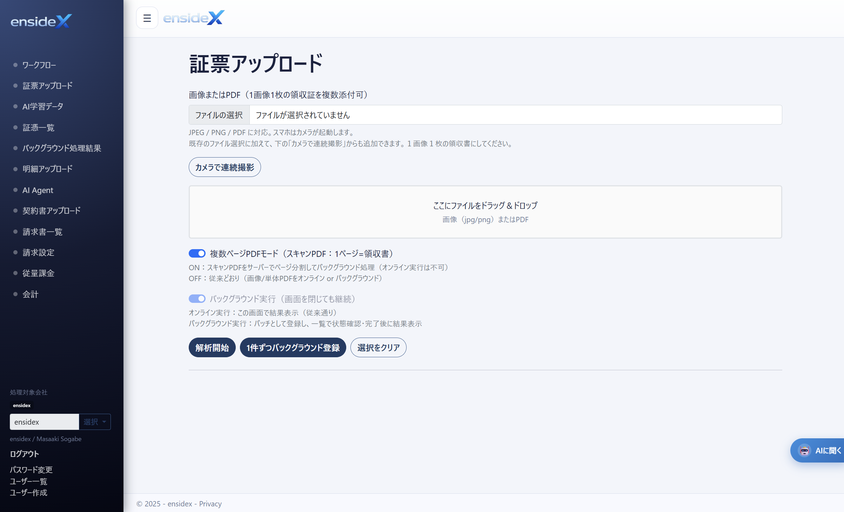This screenshot has height=512, width=844.
Task: Open ユーザー一覧 link
Action: (28, 481)
